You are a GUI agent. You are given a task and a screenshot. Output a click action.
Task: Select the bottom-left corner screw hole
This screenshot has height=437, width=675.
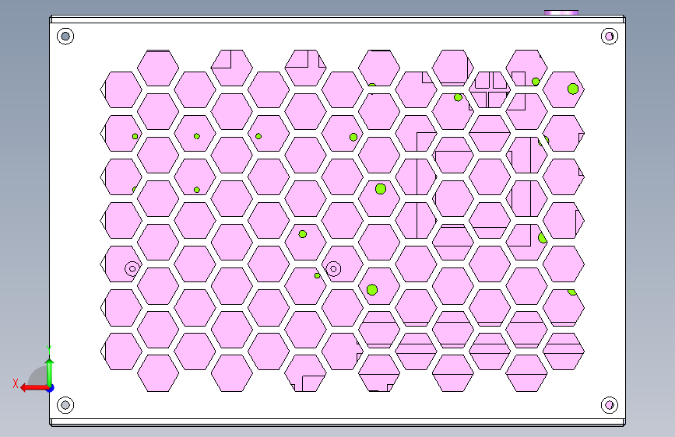(x=65, y=405)
